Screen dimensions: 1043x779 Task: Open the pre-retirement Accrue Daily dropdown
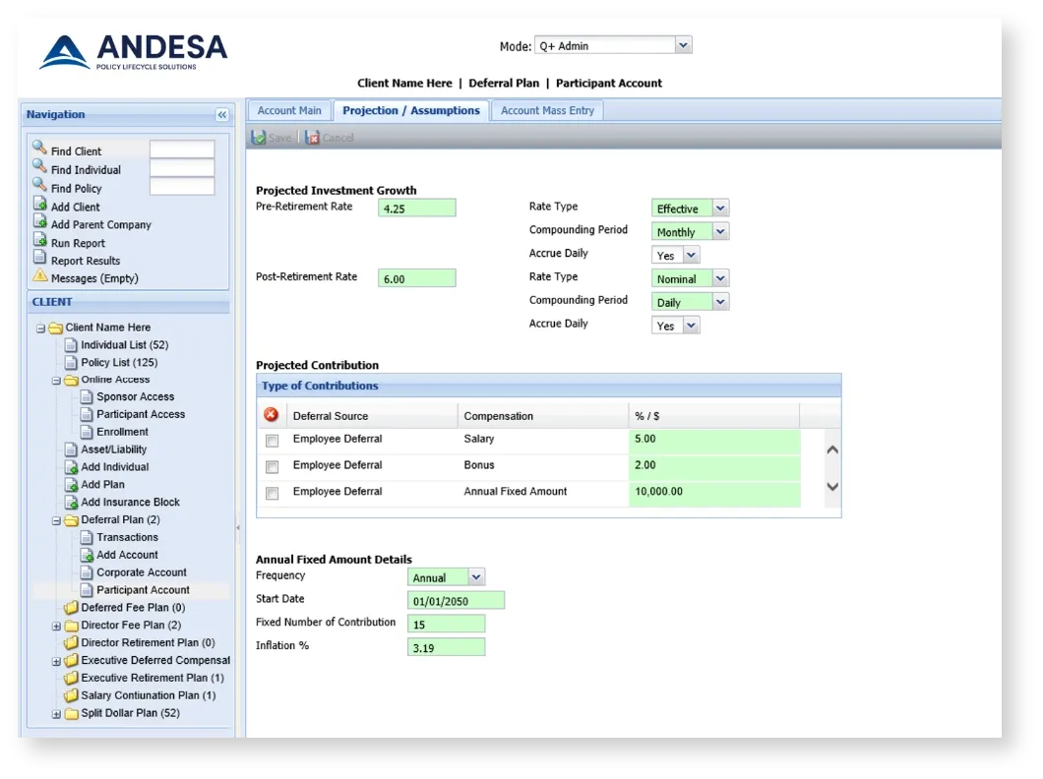(x=691, y=255)
